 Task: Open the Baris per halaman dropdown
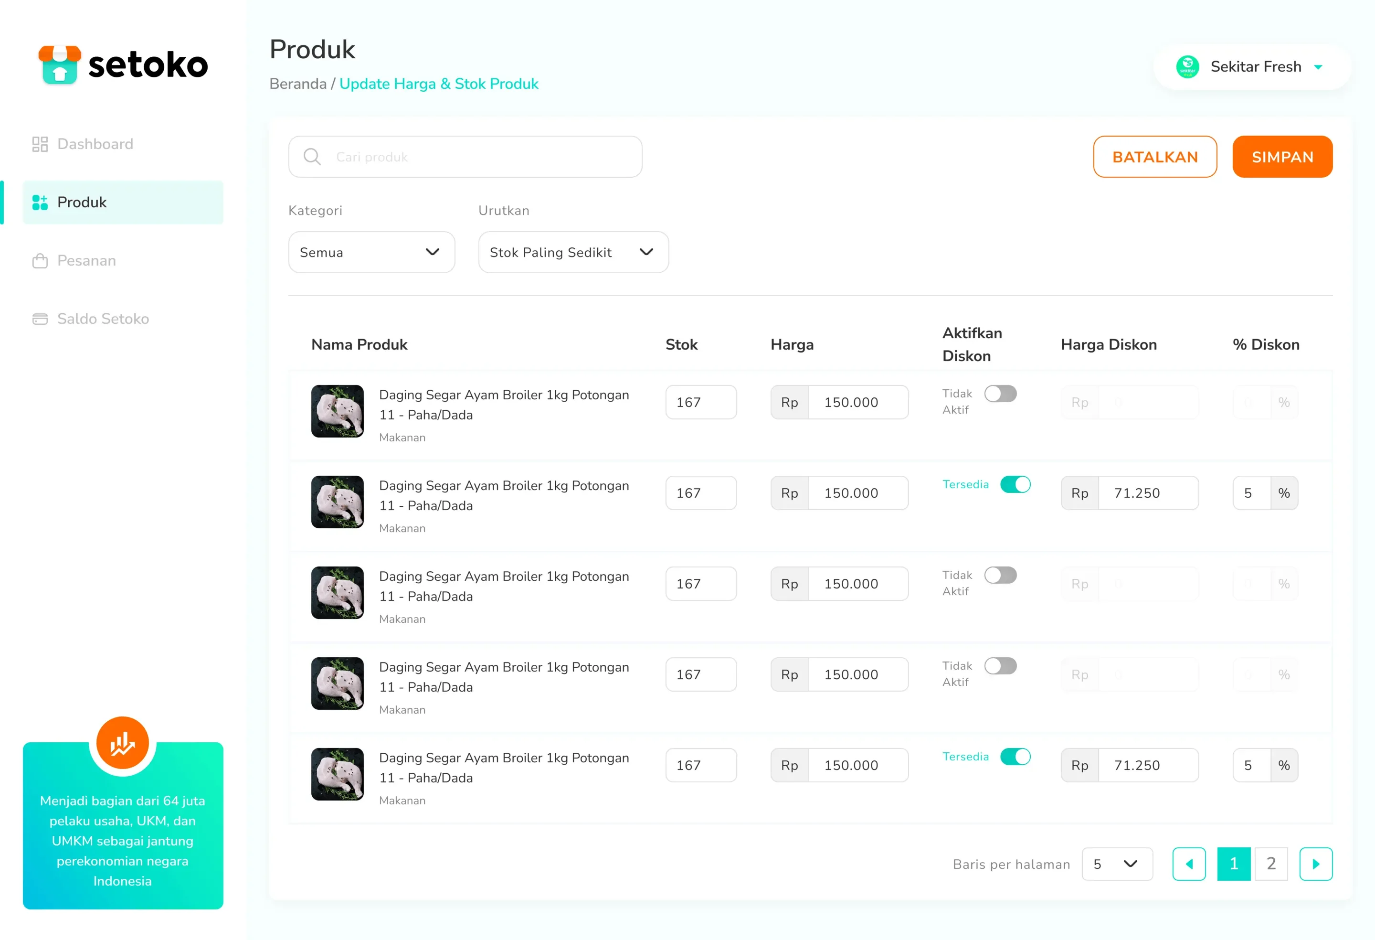[x=1116, y=864]
